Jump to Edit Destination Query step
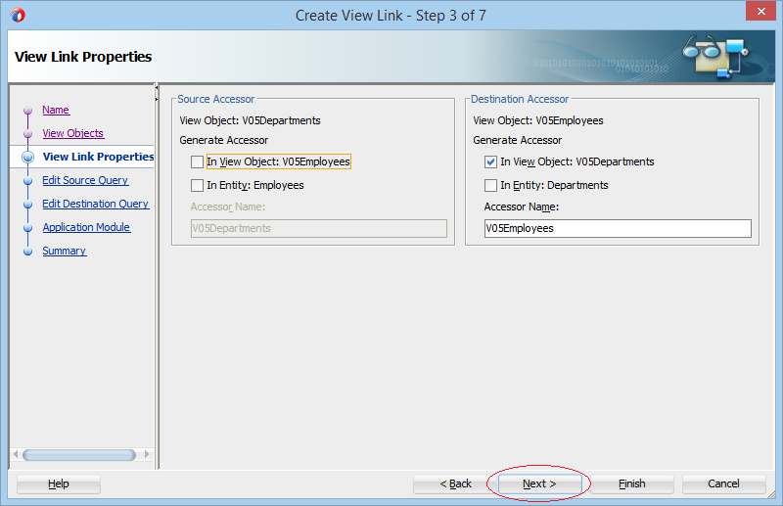 click(x=95, y=204)
